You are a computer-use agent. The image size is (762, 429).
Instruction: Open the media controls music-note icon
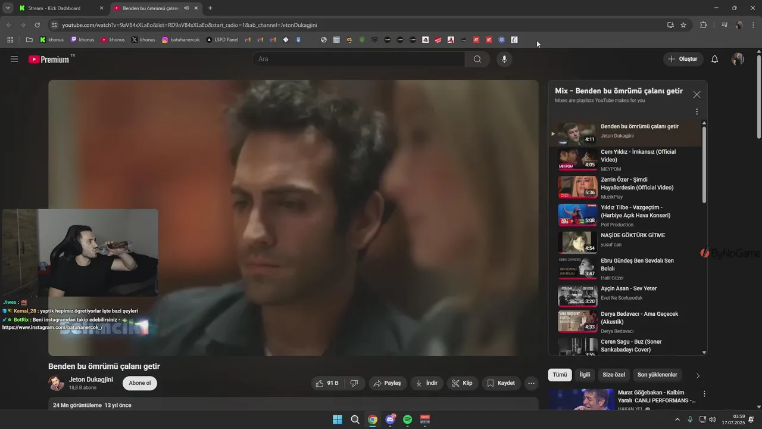click(724, 25)
